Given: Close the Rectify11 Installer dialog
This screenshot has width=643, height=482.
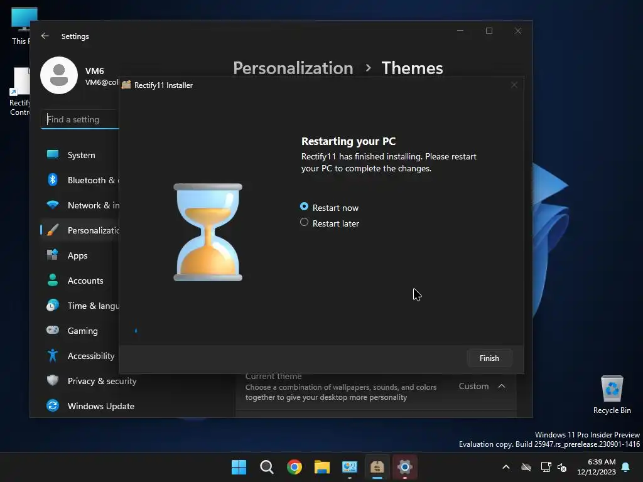Looking at the screenshot, I should click(x=514, y=85).
